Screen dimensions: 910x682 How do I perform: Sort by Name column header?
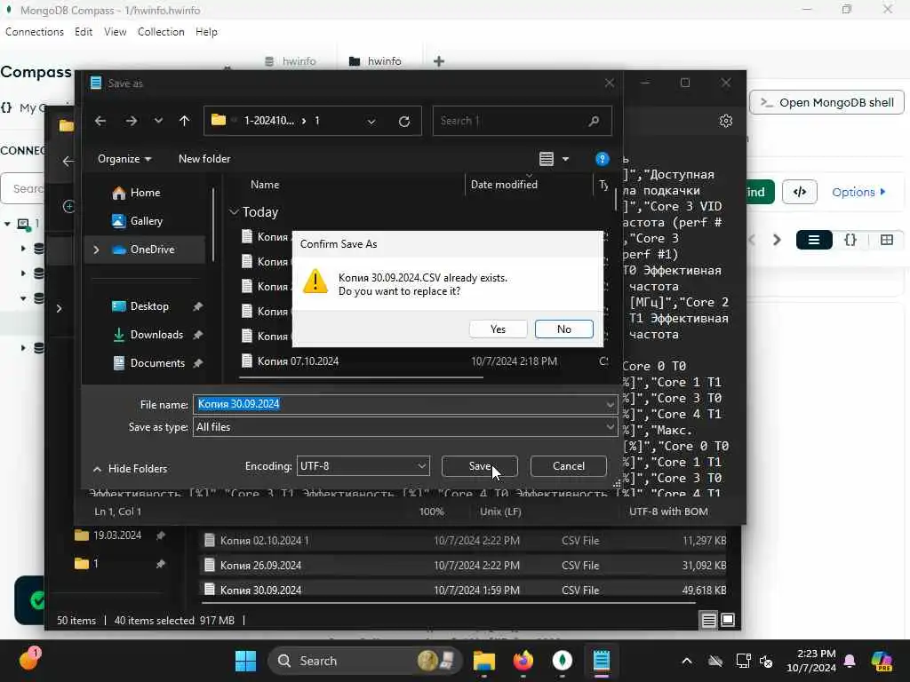tap(265, 185)
